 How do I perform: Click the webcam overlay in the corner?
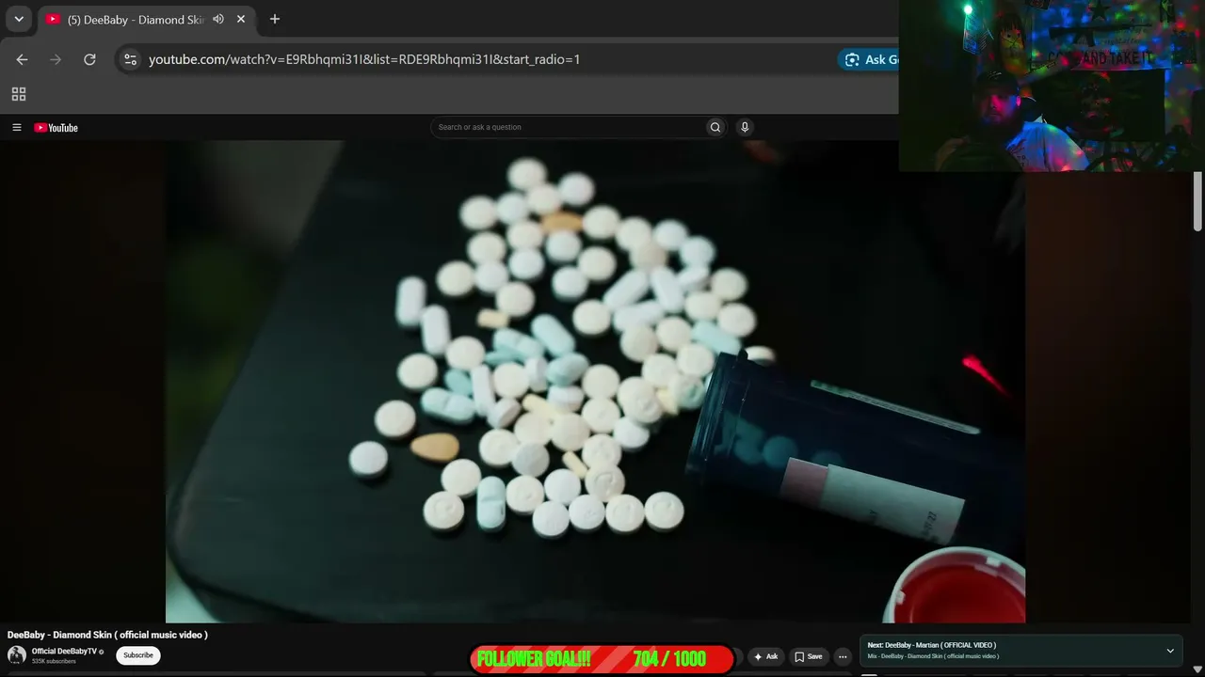coord(1052,86)
